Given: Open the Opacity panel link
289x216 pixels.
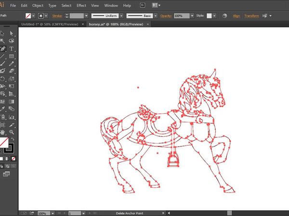Looking at the screenshot, I should pos(166,16).
